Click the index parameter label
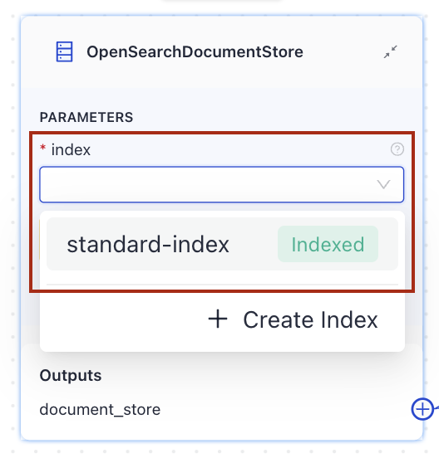 71,150
